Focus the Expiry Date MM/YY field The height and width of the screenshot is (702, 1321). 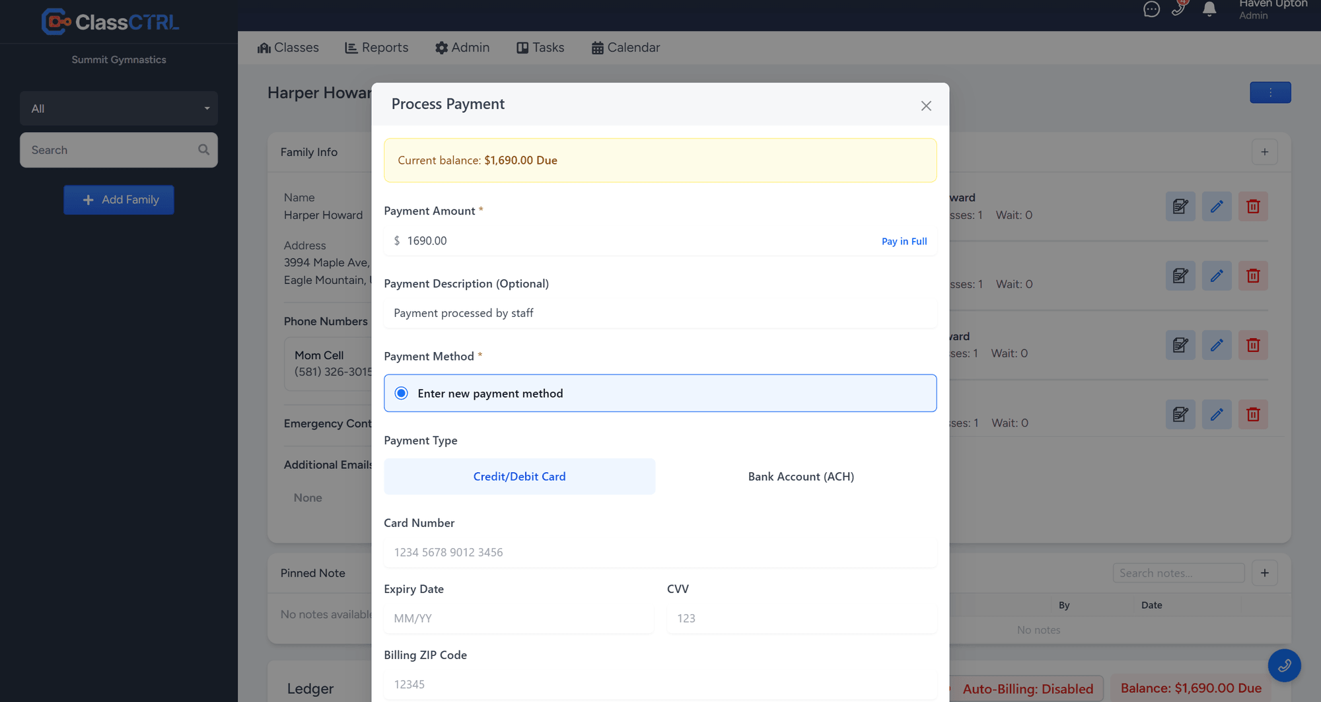(x=518, y=618)
